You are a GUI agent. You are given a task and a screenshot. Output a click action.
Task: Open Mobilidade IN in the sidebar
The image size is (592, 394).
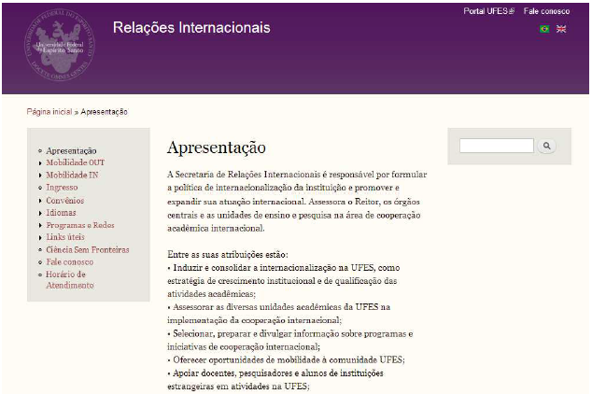72,175
